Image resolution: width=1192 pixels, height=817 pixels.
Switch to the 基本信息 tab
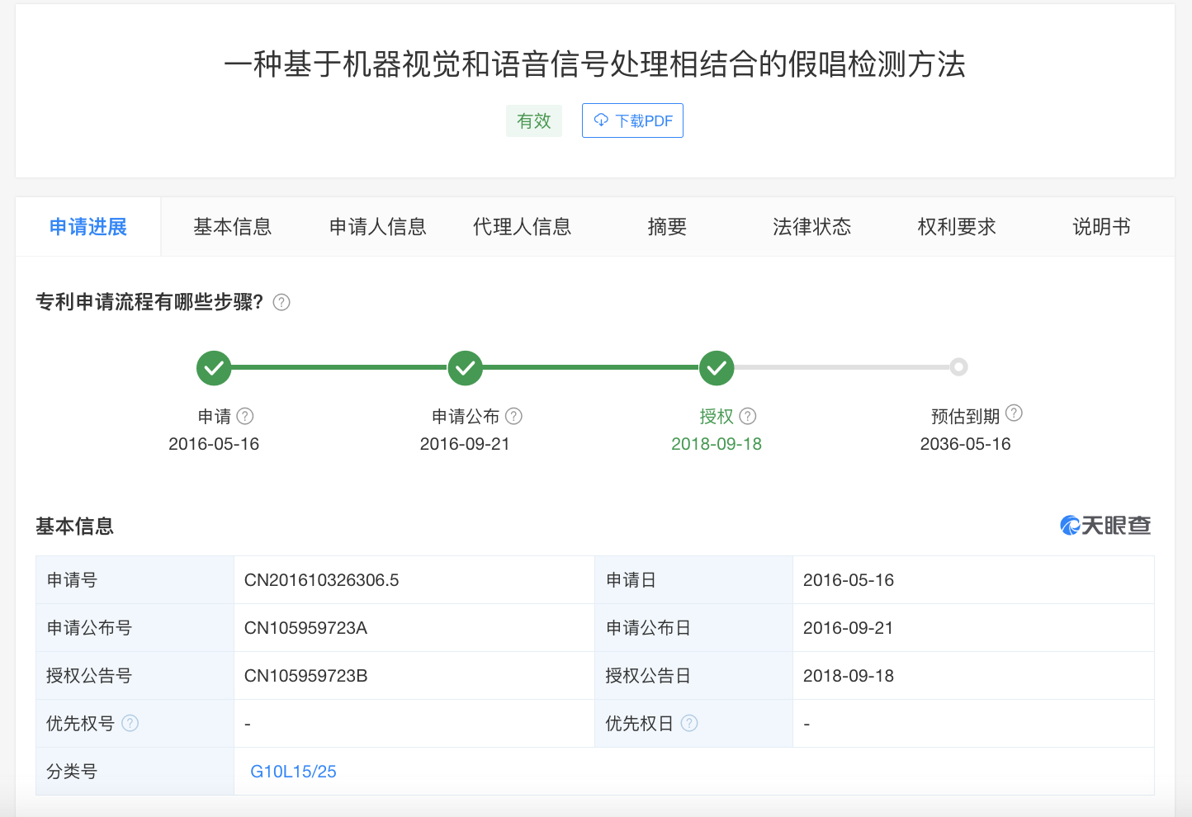pyautogui.click(x=232, y=227)
